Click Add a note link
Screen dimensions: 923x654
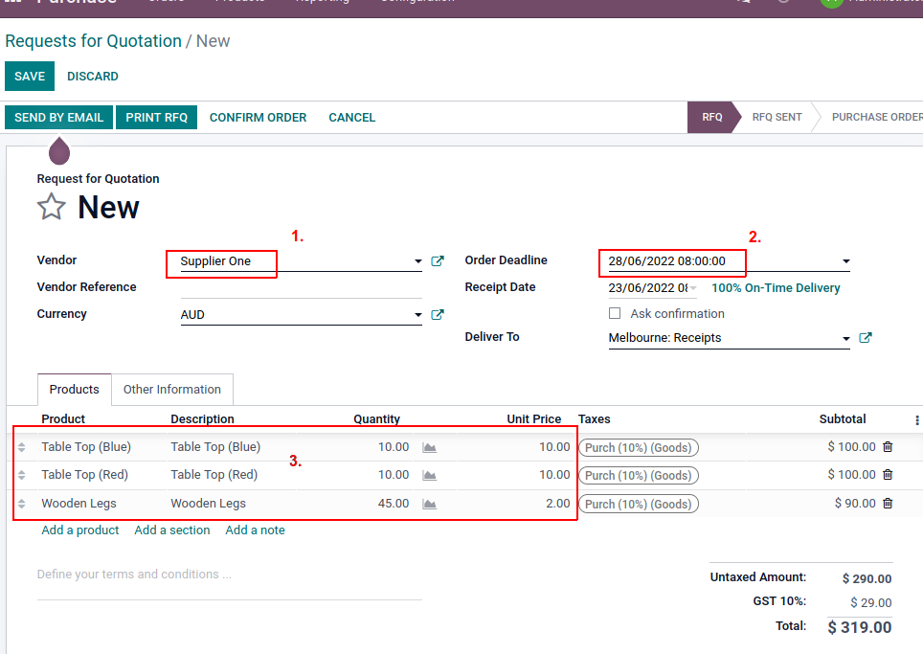255,530
